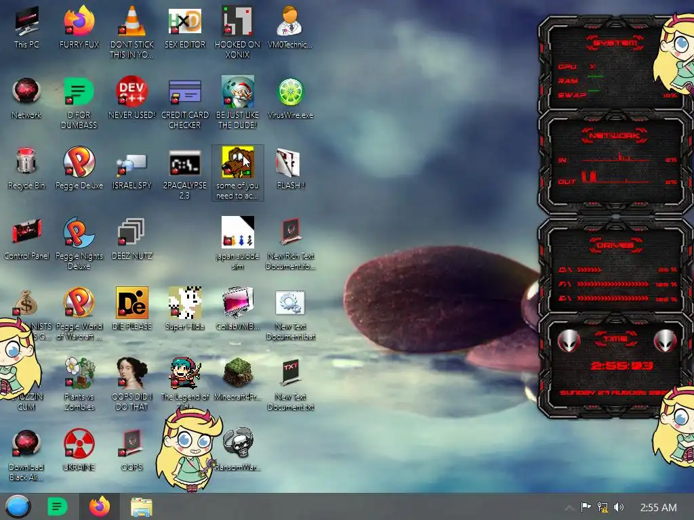
Task: Select the UKRAINE radiation symbol icon
Action: [x=79, y=450]
